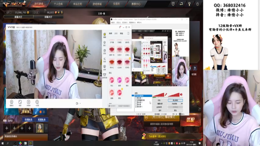Toggle checkbox for 图片源 2 source
260x146 pixels.
(x=136, y=102)
